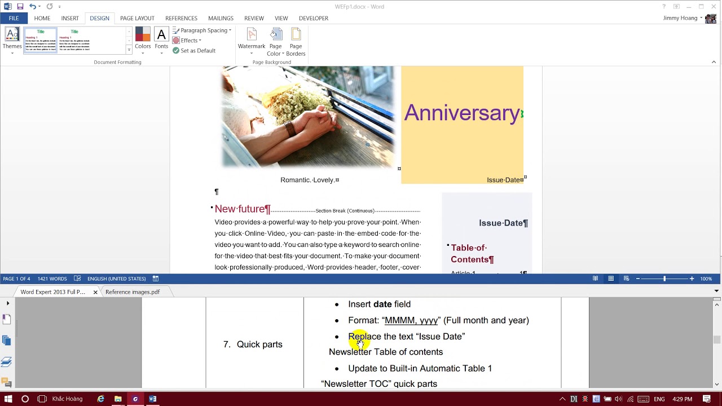Open layers panel in PDF reader
This screenshot has width=722, height=406.
[x=7, y=362]
